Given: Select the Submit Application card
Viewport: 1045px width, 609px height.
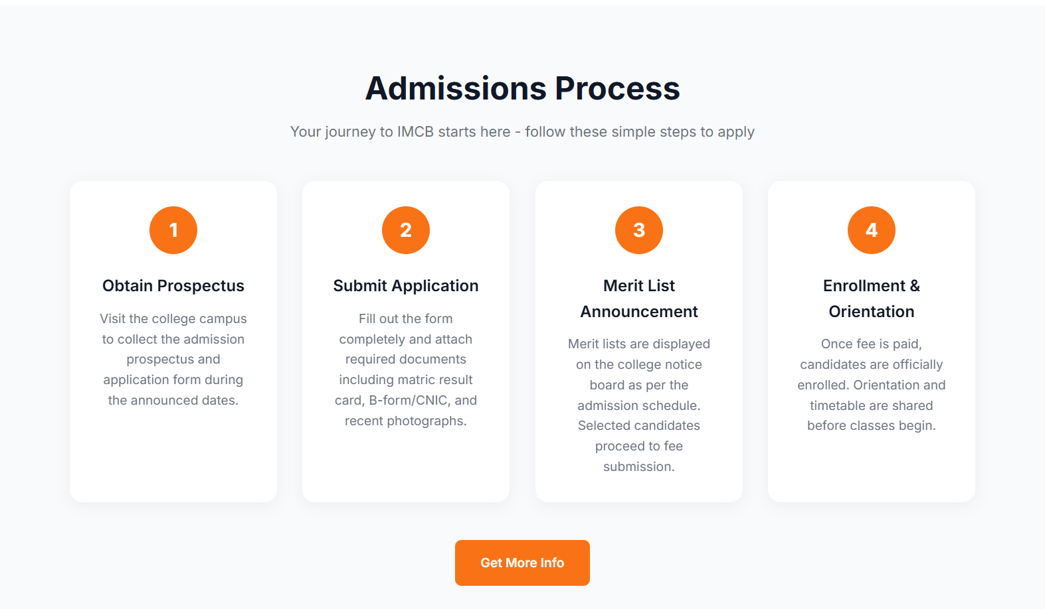Looking at the screenshot, I should (x=405, y=340).
